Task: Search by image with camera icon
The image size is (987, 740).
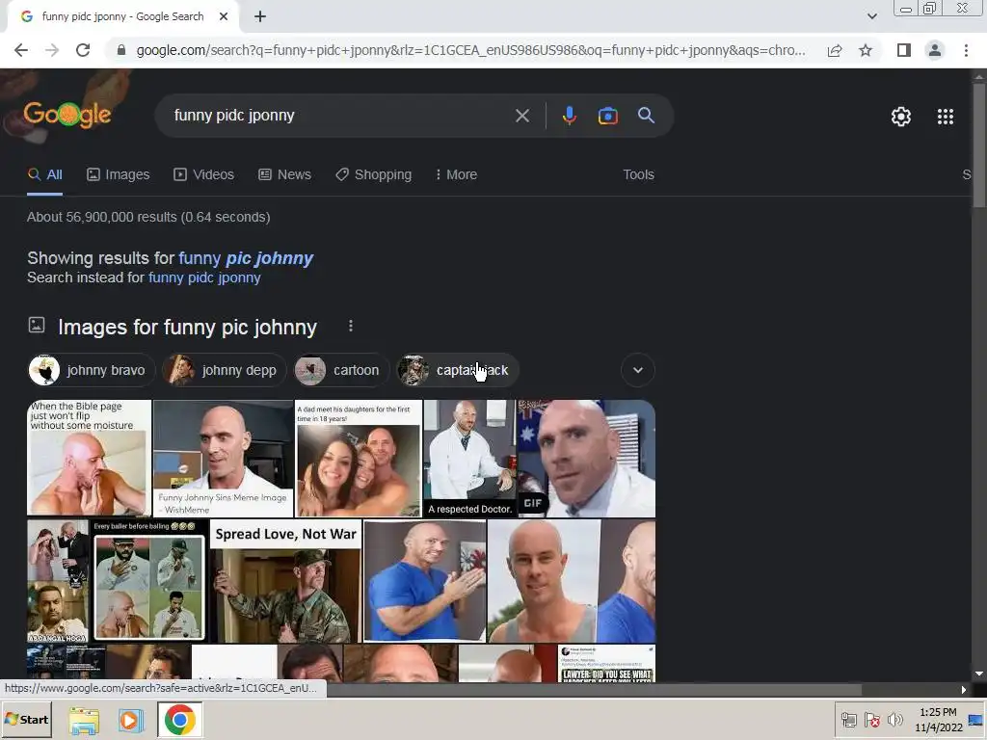Action: click(x=607, y=116)
